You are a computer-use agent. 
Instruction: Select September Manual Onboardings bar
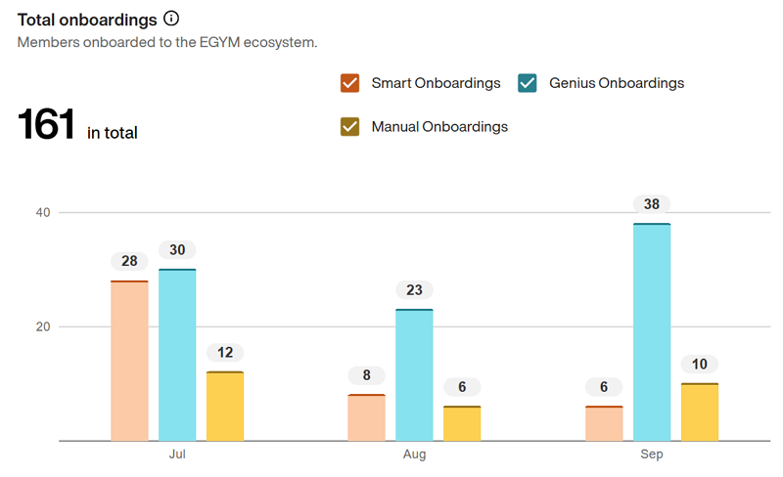700,412
